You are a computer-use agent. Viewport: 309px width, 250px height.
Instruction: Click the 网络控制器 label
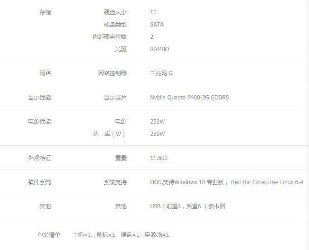pos(112,73)
